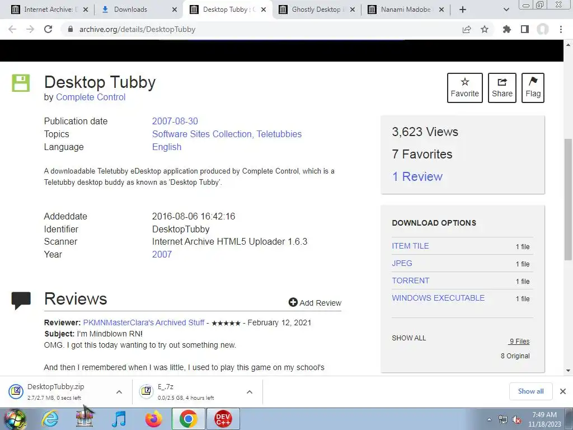The height and width of the screenshot is (430, 573).
Task: Open the downloaded DesktopTubby.zip file
Action: pos(55,391)
